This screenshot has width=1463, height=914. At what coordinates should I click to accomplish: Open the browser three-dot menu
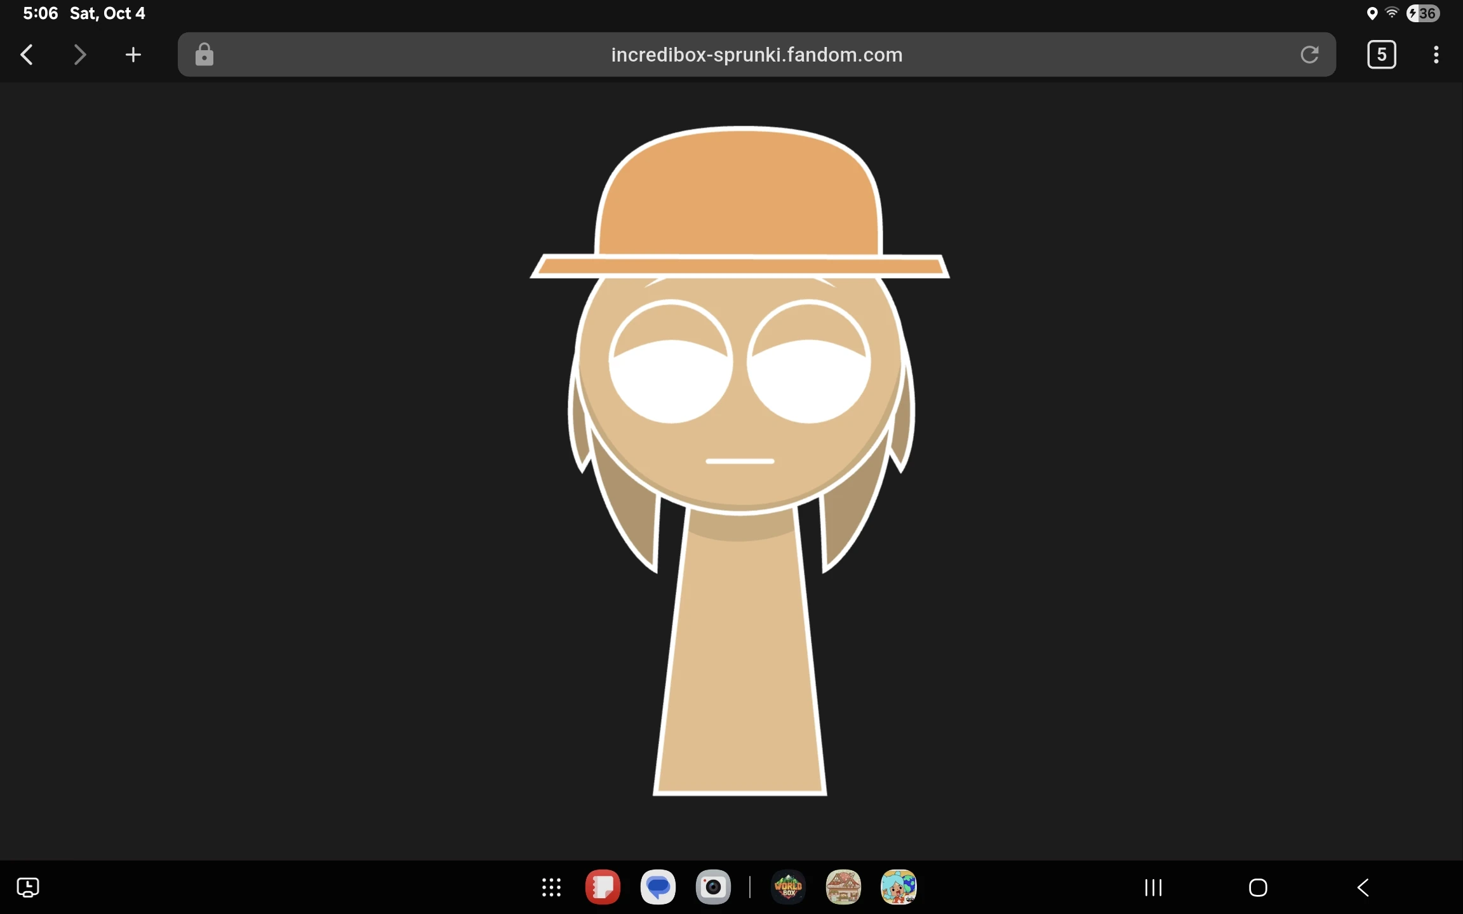pos(1436,55)
